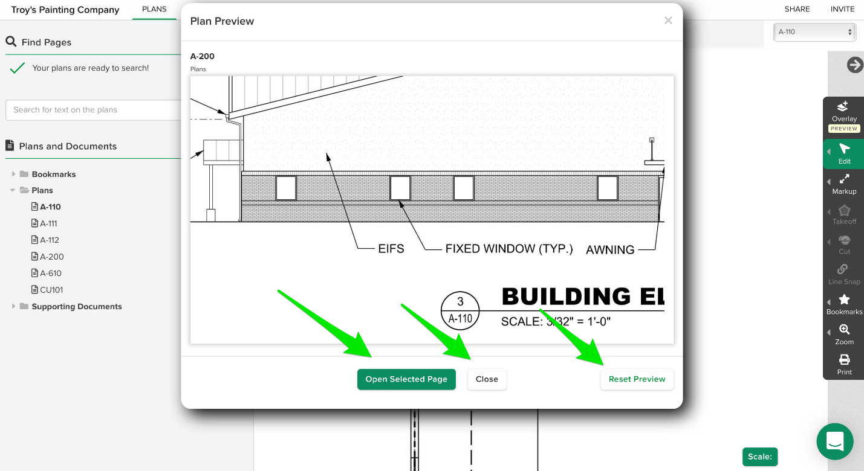Select the Edit tool
Image resolution: width=864 pixels, height=471 pixels.
tap(844, 154)
